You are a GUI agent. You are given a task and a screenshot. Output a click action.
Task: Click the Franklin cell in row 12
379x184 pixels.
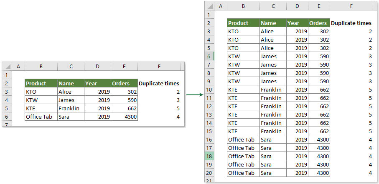click(273, 106)
